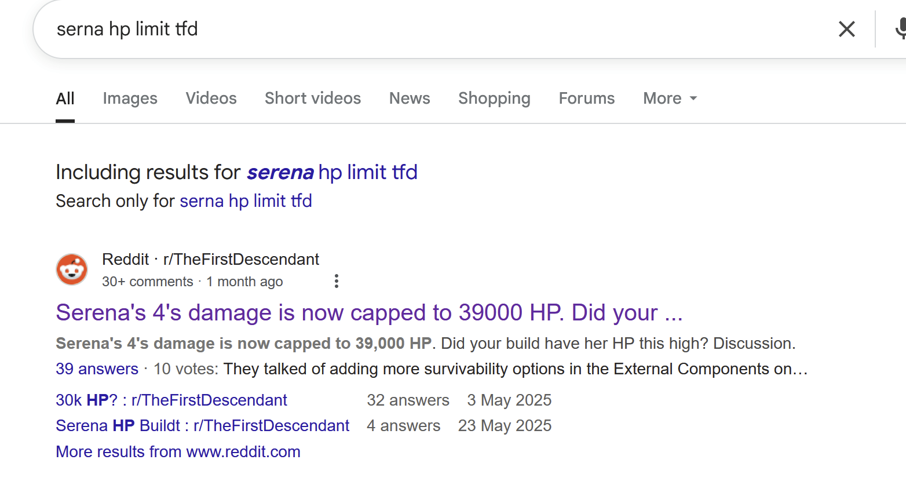
Task: Click the "10 votes" text in the snippet
Action: pos(185,369)
